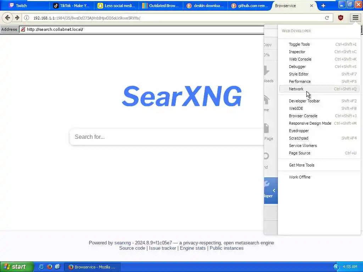
Task: Enable Responsive Design Mode
Action: click(319, 123)
